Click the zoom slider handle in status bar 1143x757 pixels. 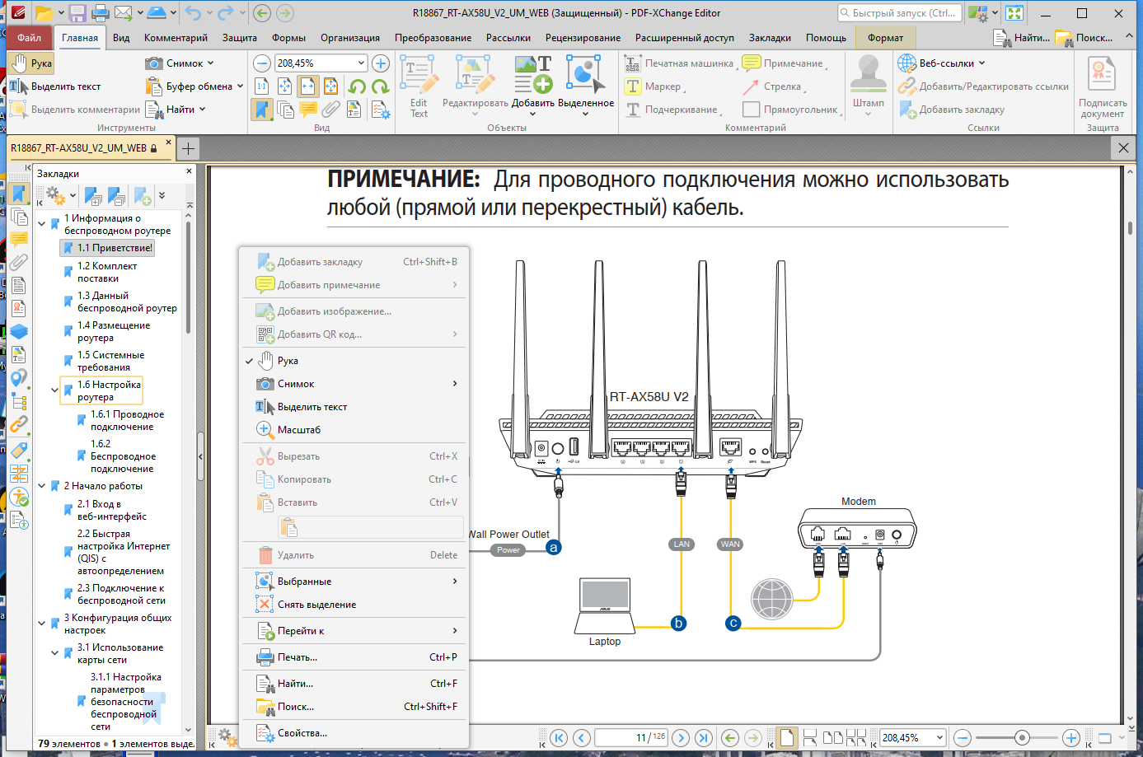pyautogui.click(x=1022, y=737)
